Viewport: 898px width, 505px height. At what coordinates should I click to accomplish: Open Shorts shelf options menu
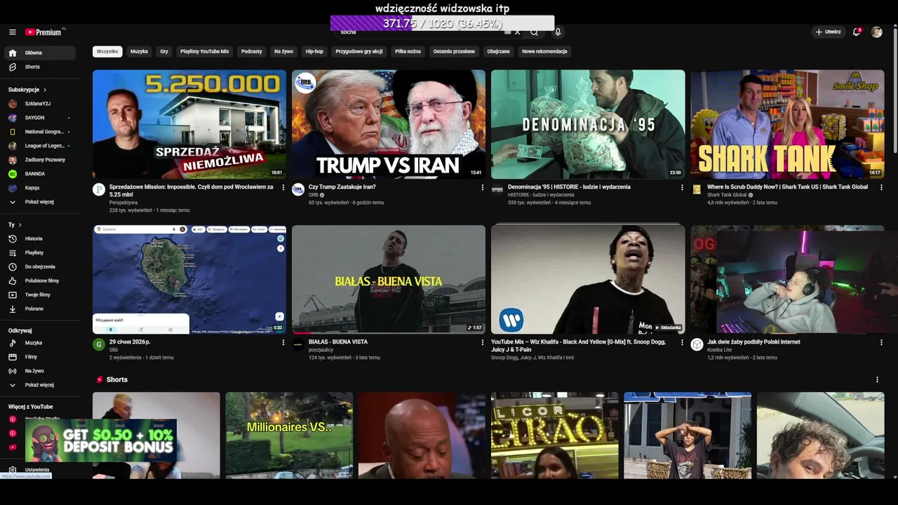(x=877, y=379)
